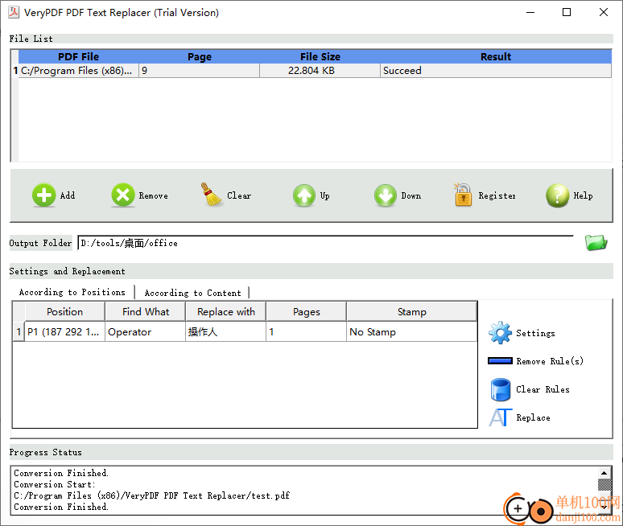Click the No Stamp cell
Screen dimensions: 623x526
[x=411, y=332]
